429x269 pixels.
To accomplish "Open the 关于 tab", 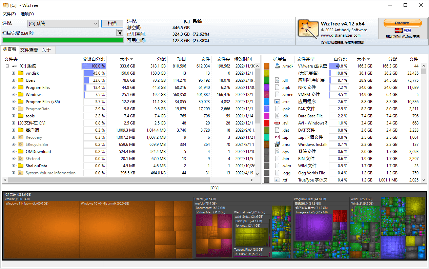I will pyautogui.click(x=46, y=50).
